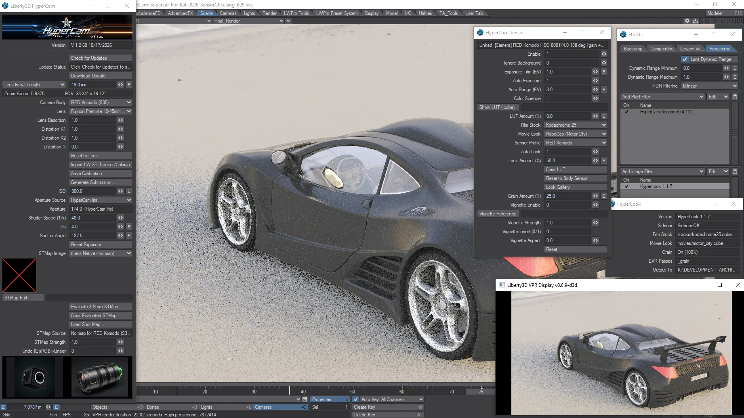
Task: Click Reset to Body Sensor button
Action: click(576, 178)
